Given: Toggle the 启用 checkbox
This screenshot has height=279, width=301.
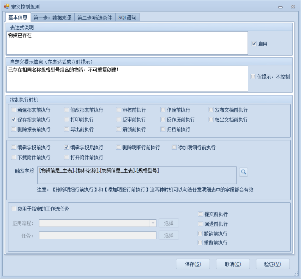Looking at the screenshot, I should pos(254,44).
